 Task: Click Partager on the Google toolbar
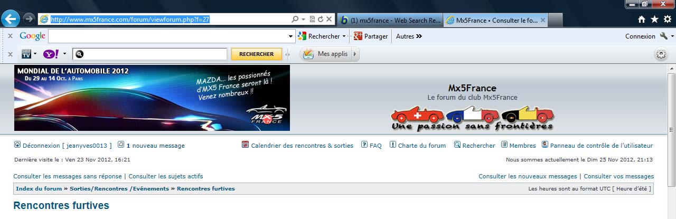(371, 36)
